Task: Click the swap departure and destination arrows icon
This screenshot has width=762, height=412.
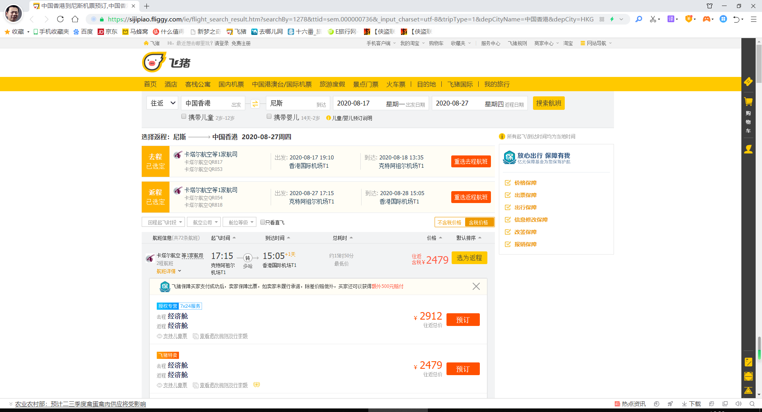Action: coord(255,103)
